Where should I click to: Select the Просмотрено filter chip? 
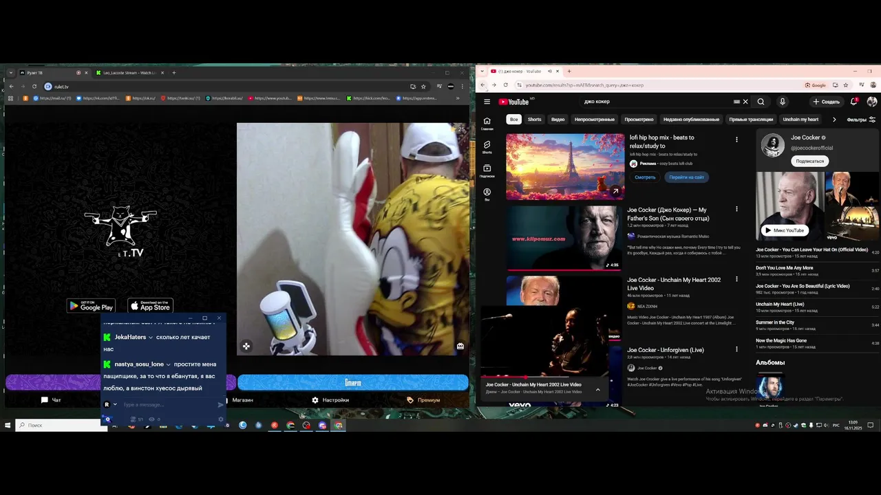(639, 120)
